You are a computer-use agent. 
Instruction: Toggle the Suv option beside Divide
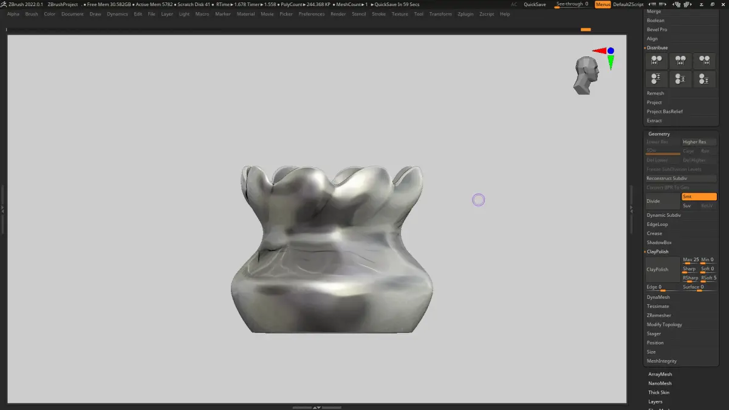click(690, 206)
